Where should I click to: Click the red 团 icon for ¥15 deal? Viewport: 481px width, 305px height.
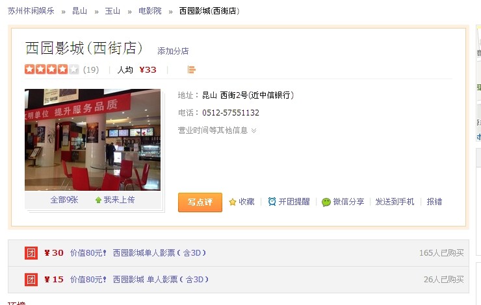click(31, 280)
